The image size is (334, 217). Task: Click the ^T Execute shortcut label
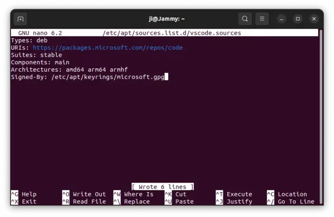(234, 194)
